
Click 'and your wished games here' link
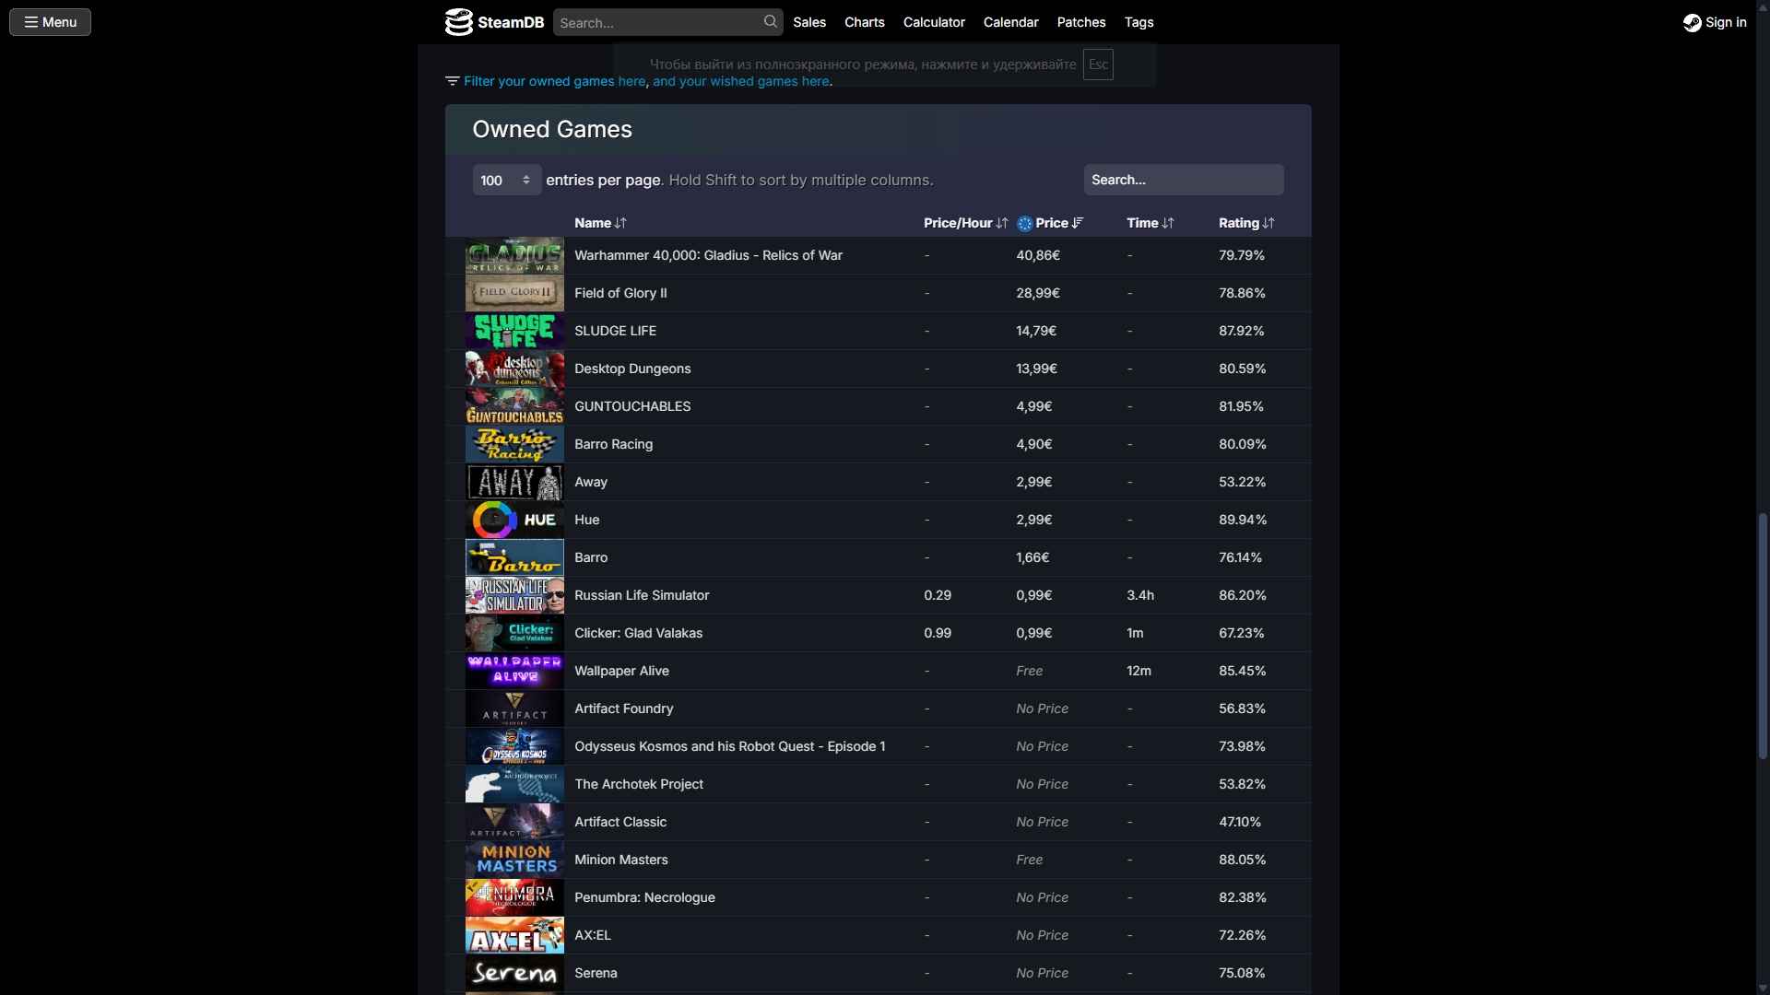740,81
